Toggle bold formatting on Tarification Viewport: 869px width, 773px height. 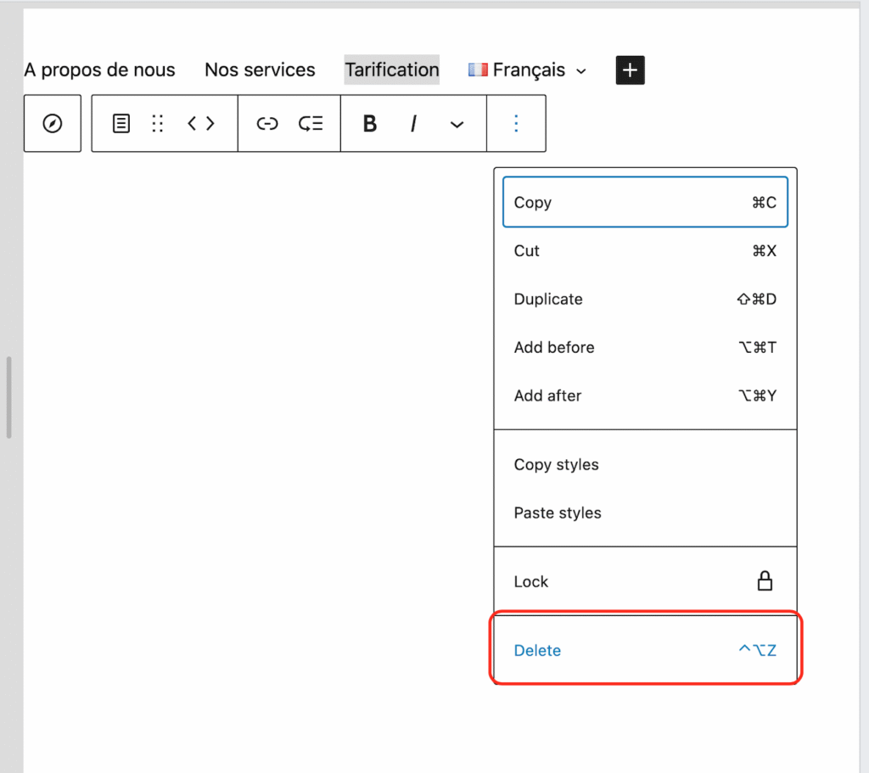coord(369,123)
